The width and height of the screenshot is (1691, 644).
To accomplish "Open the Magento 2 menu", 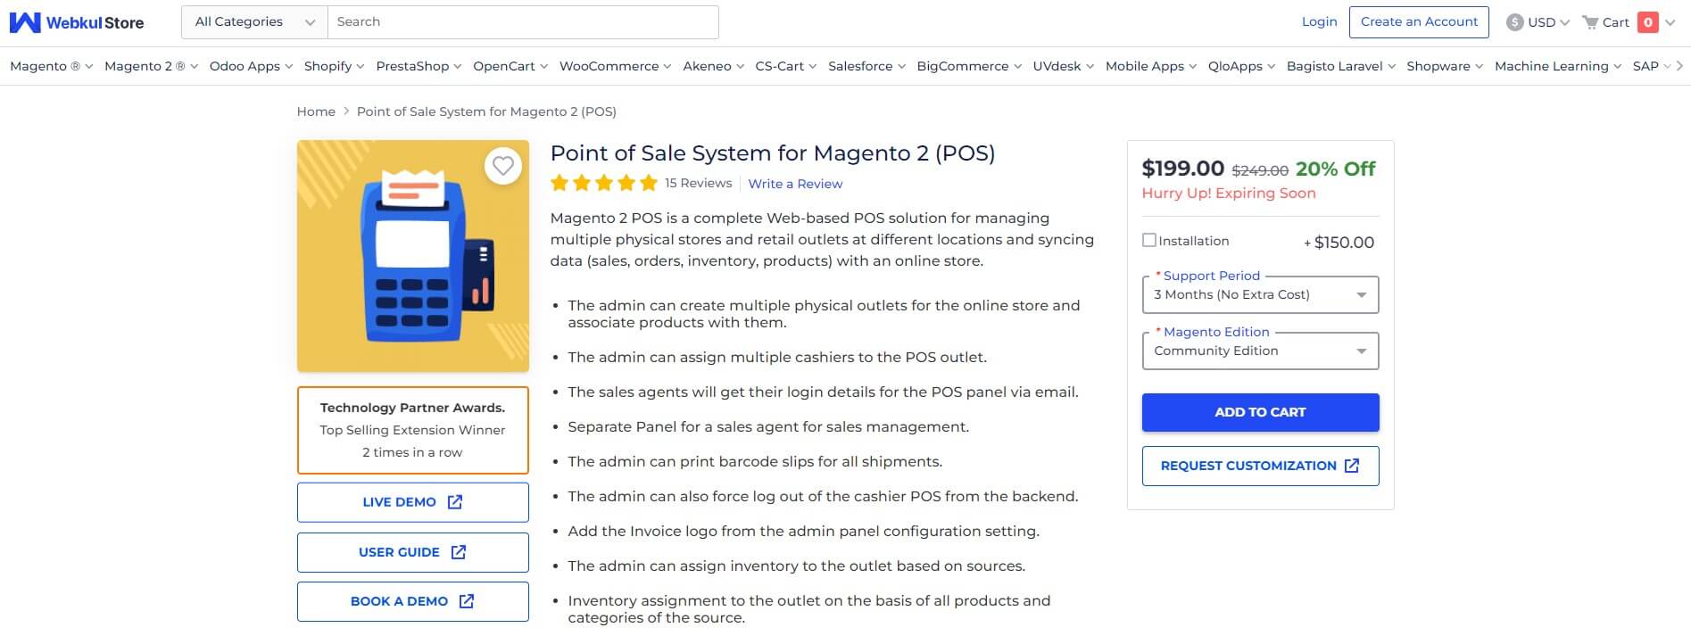I will (x=151, y=66).
